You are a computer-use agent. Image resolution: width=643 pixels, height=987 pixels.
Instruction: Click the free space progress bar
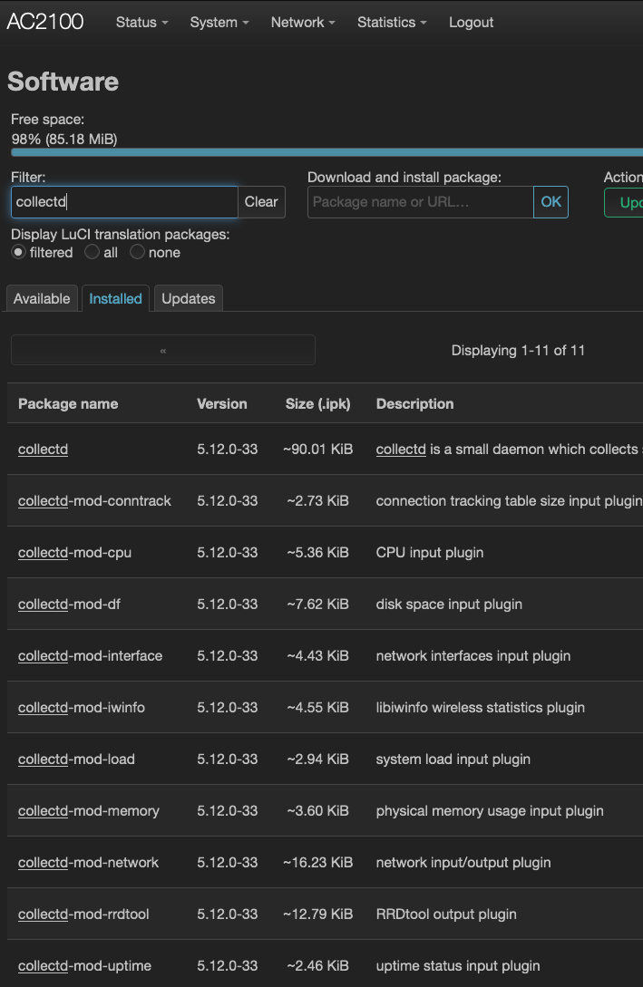click(326, 152)
